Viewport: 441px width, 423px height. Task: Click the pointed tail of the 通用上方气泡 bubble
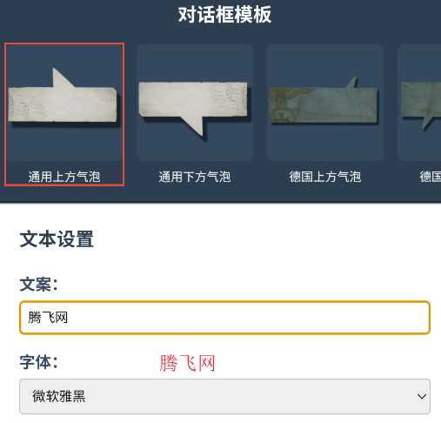coord(63,77)
